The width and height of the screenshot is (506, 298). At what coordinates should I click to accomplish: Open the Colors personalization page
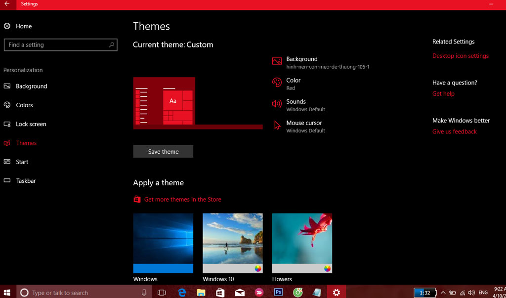click(x=24, y=105)
